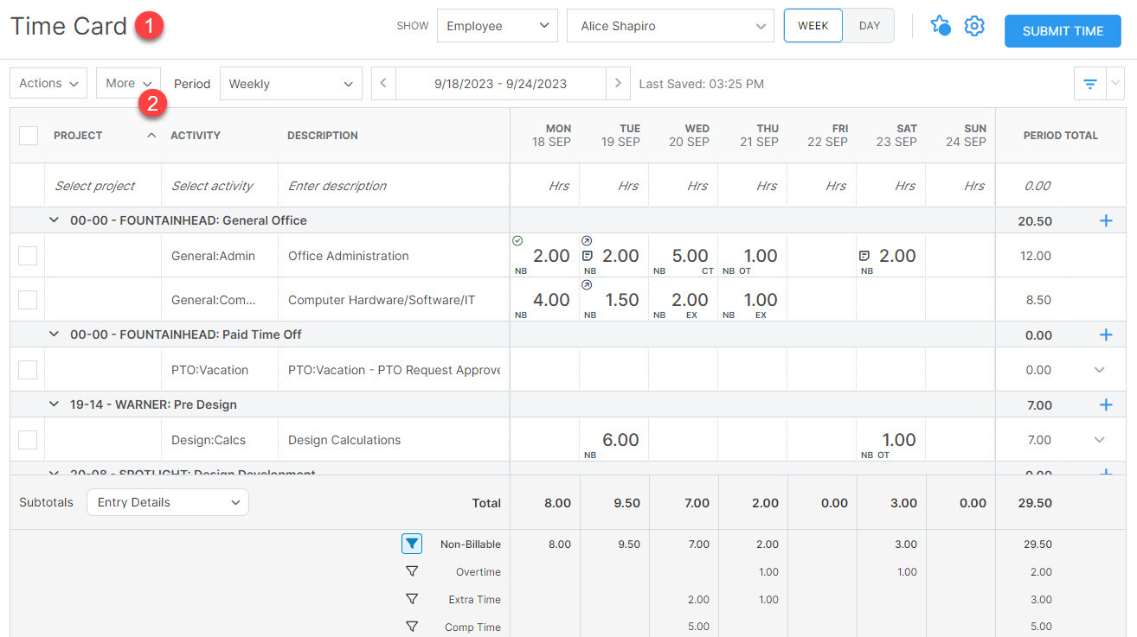Open the Actions menu button
Viewport: 1137px width, 637px height.
click(x=48, y=82)
